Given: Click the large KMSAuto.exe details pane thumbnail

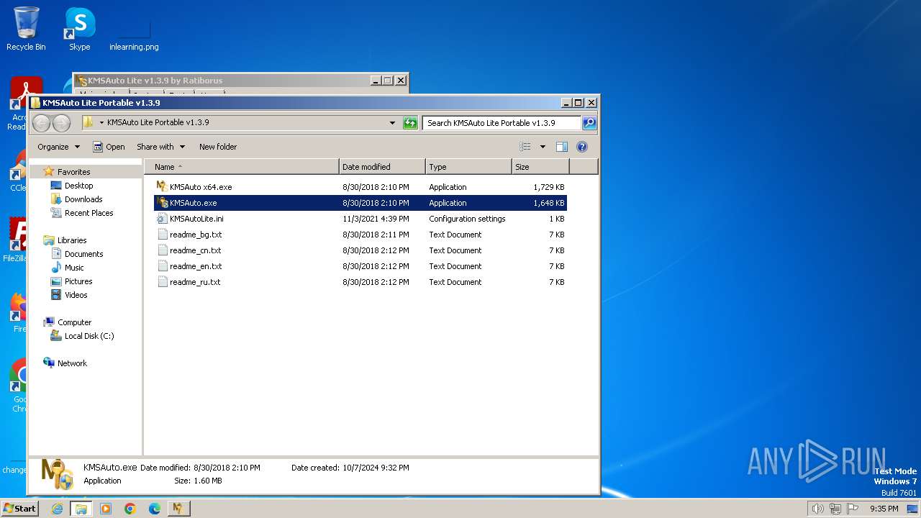Looking at the screenshot, I should click(57, 475).
